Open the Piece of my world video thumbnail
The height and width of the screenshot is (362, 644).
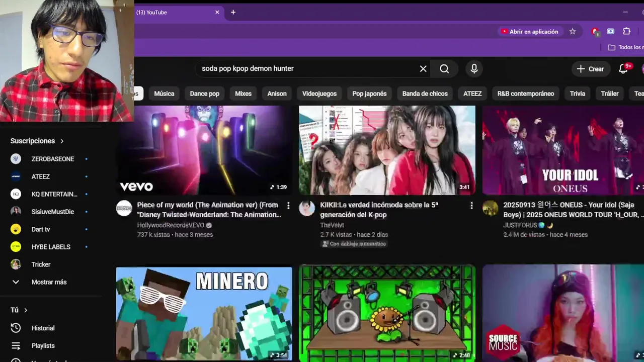tap(204, 150)
